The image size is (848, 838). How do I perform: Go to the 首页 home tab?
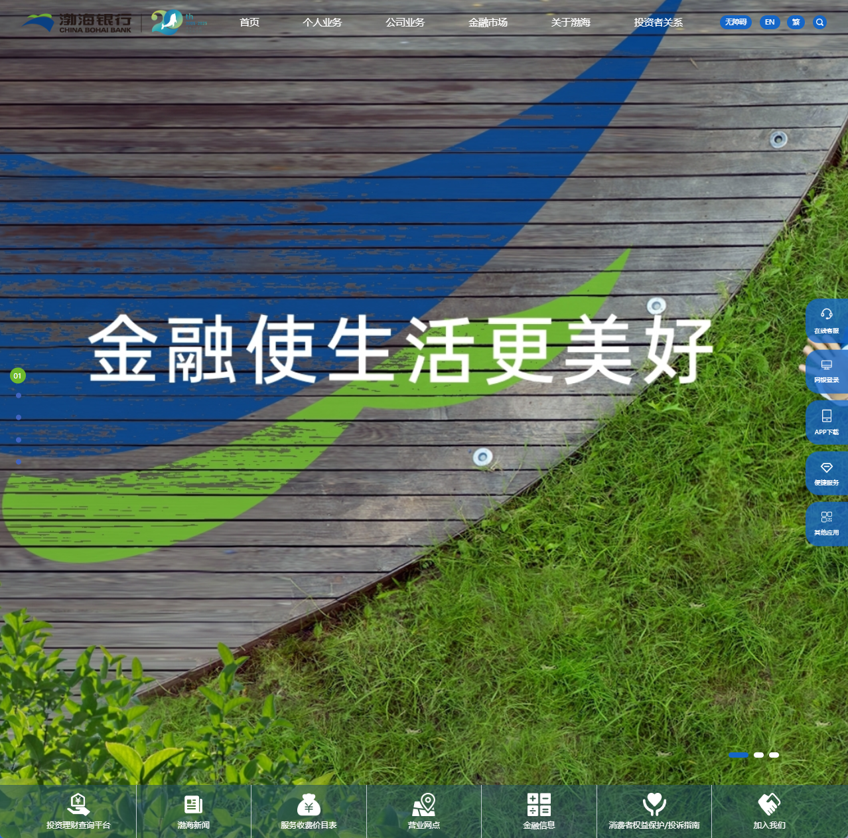point(249,22)
